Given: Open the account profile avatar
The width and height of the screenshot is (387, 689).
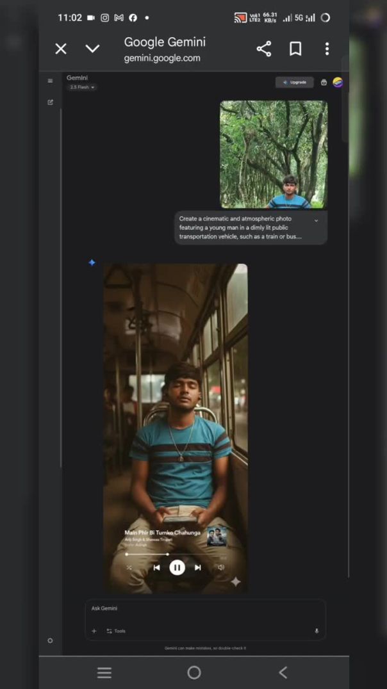Looking at the screenshot, I should [338, 82].
